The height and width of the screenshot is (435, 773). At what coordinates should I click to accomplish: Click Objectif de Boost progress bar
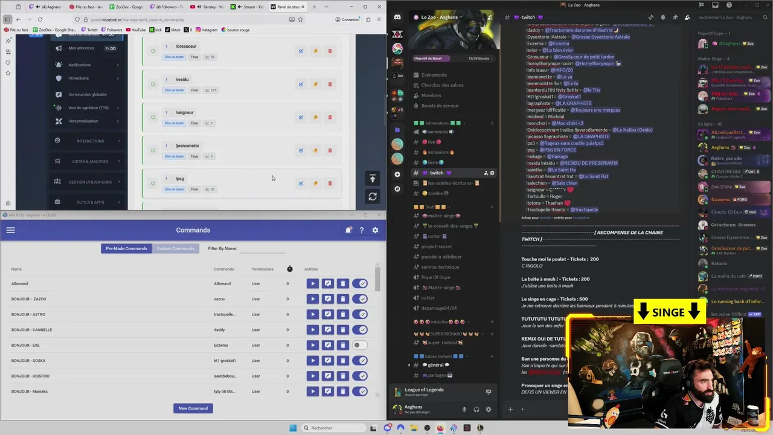pyautogui.click(x=454, y=59)
